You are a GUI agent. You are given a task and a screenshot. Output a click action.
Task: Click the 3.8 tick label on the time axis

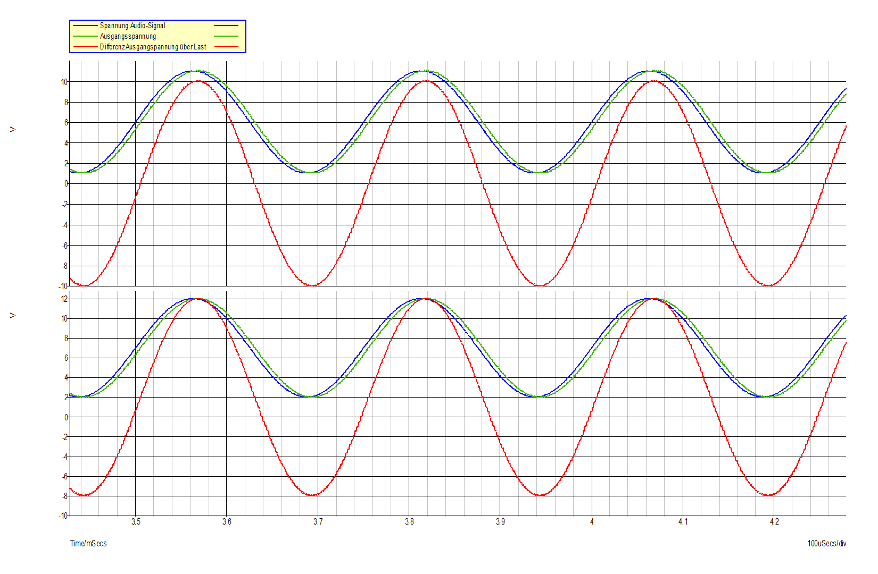click(x=409, y=521)
